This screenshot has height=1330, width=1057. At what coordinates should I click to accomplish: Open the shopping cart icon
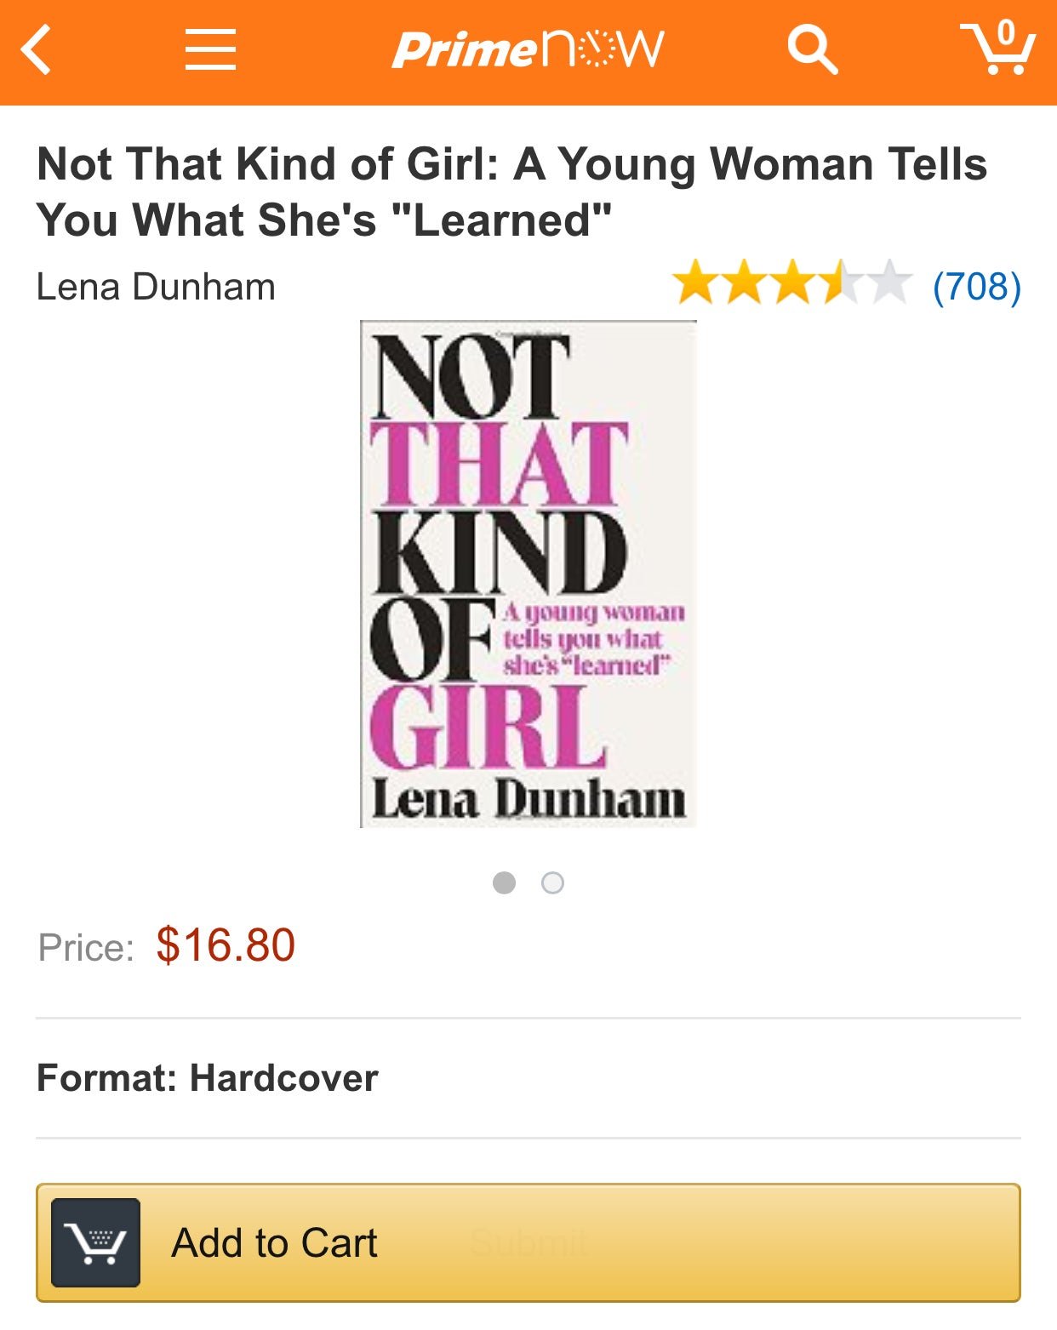[x=997, y=48]
